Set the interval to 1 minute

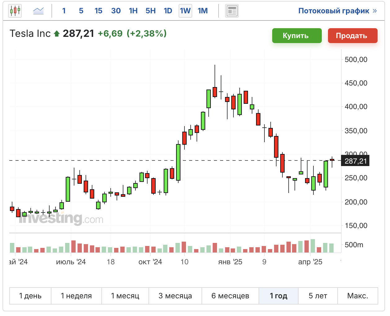click(64, 11)
